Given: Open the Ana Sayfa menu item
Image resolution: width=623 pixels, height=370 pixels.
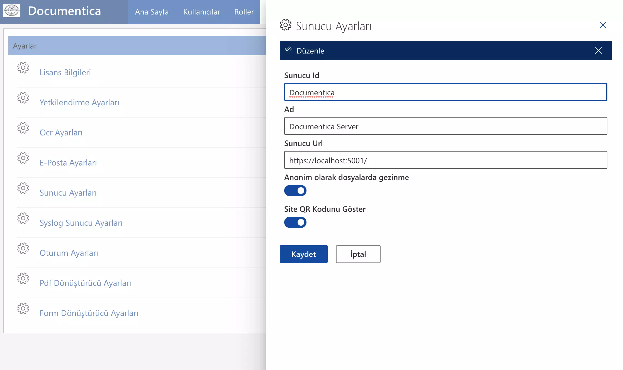Looking at the screenshot, I should [x=152, y=12].
